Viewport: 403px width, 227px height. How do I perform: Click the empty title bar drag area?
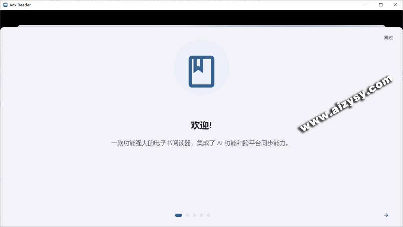pos(197,5)
